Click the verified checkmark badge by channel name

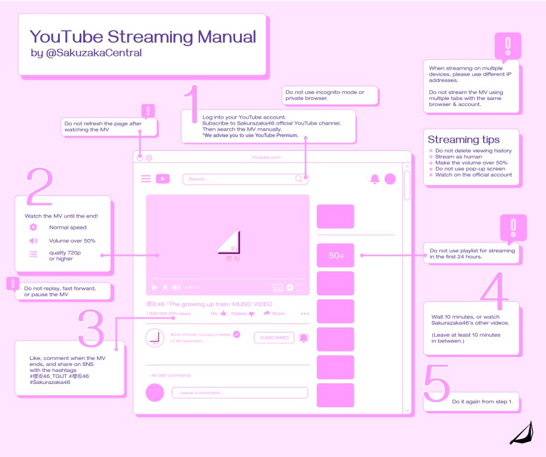click(236, 334)
